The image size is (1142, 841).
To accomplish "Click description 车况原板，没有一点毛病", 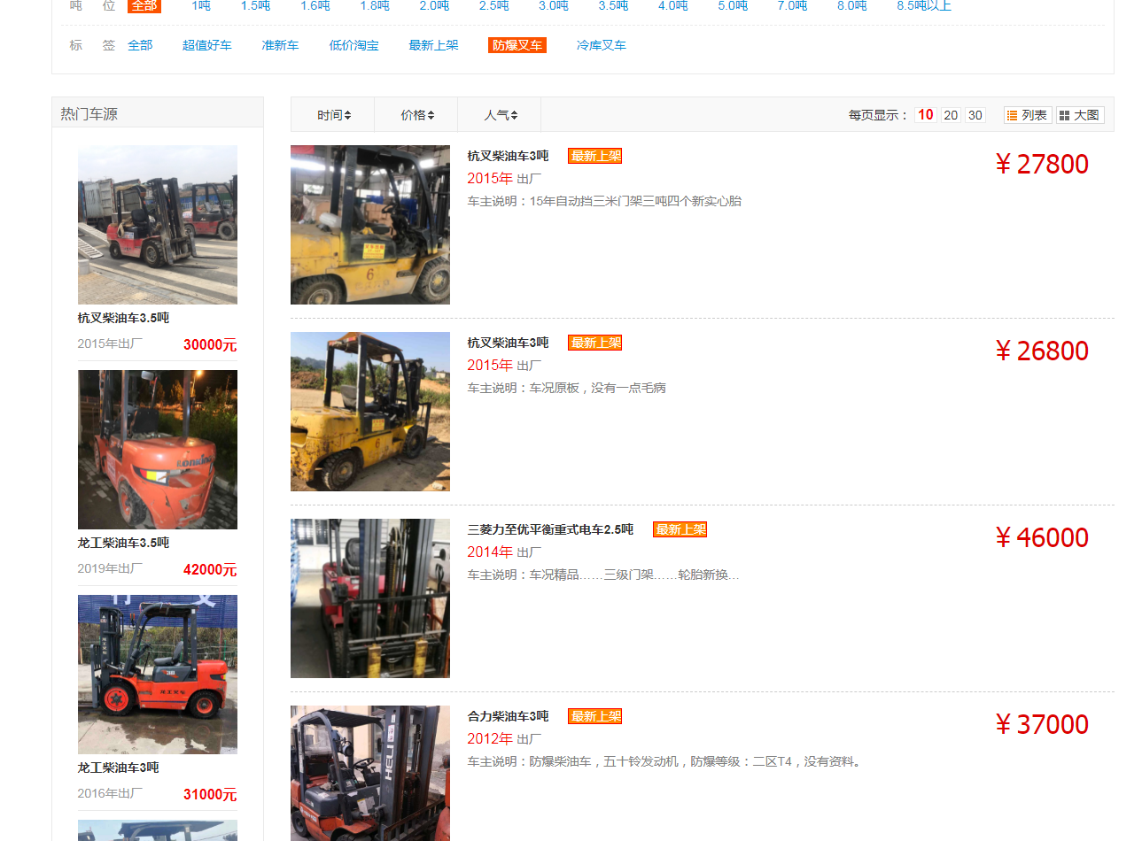I will (598, 388).
